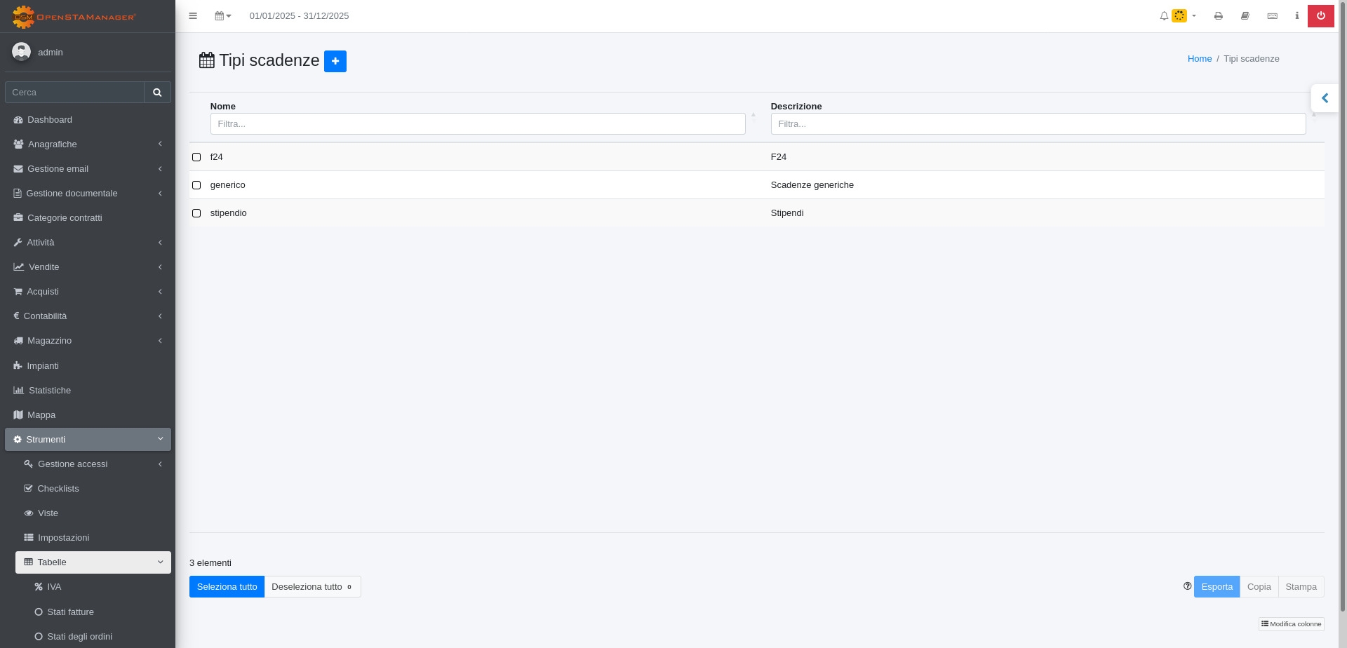Click the printer icon in top bar
The width and height of the screenshot is (1347, 648).
click(1218, 16)
